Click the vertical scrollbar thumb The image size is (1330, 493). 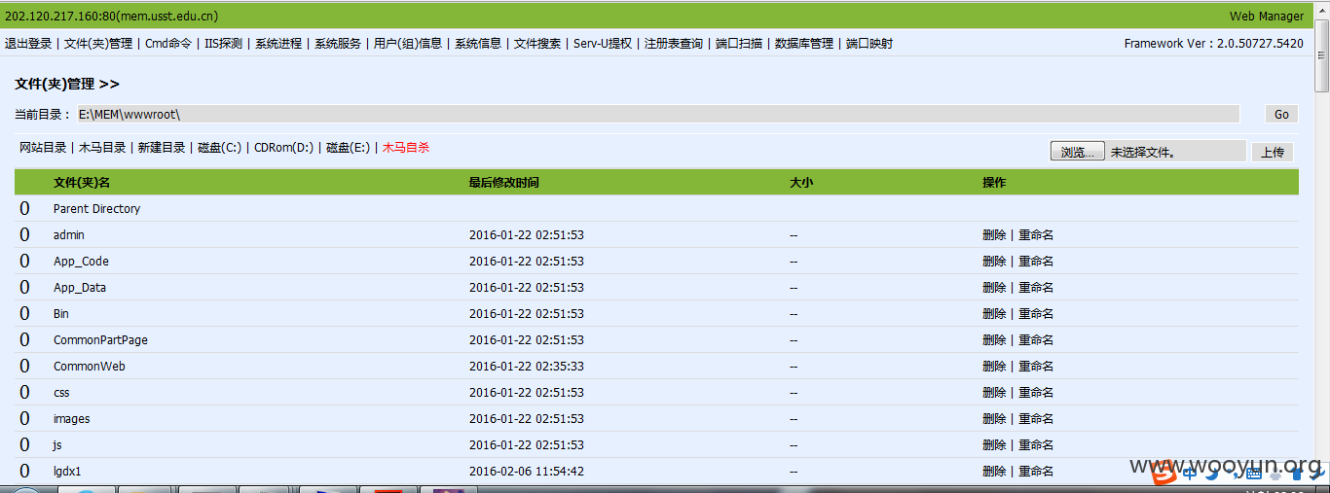[x=1321, y=54]
